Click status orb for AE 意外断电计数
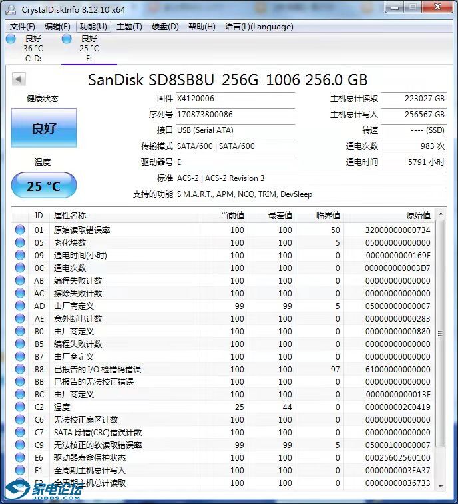 [20, 318]
